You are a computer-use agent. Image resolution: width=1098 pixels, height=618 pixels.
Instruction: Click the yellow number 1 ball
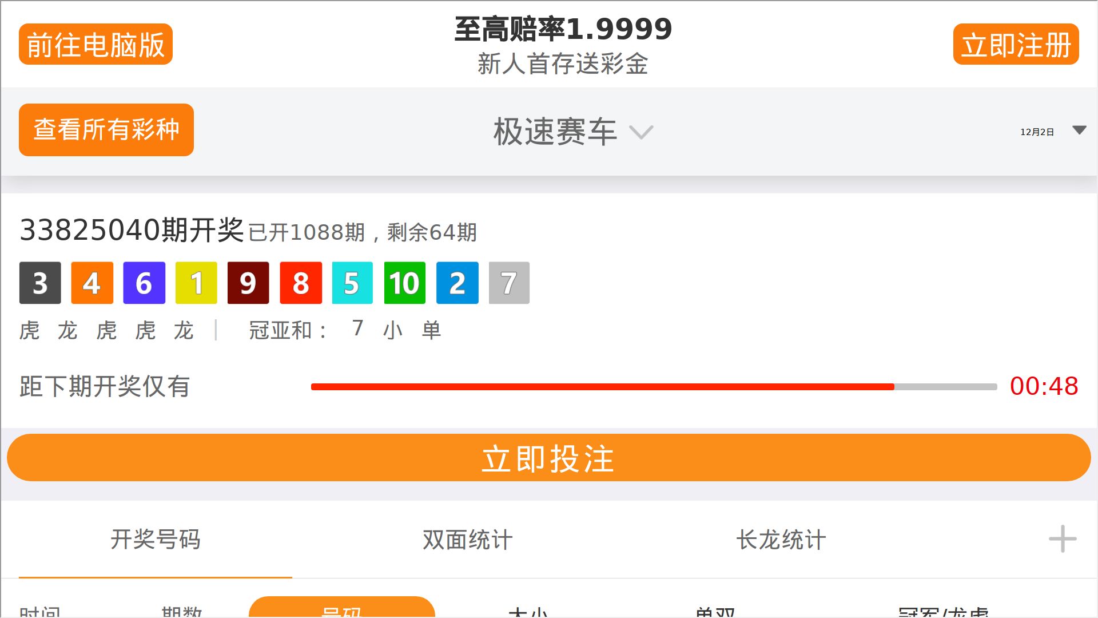[196, 283]
